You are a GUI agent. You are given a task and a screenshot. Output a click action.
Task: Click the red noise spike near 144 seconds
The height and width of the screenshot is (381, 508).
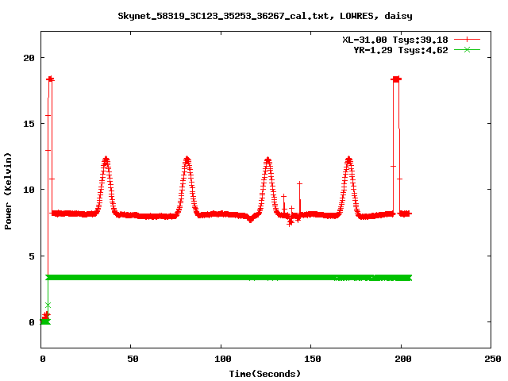(300, 183)
